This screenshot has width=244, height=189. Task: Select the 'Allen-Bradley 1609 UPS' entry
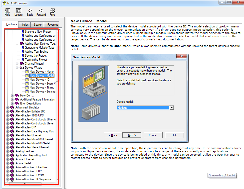tap(29, 115)
